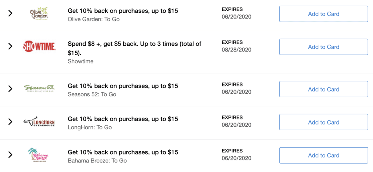Click the Showtime expiration date 08/28/2020

tap(236, 50)
